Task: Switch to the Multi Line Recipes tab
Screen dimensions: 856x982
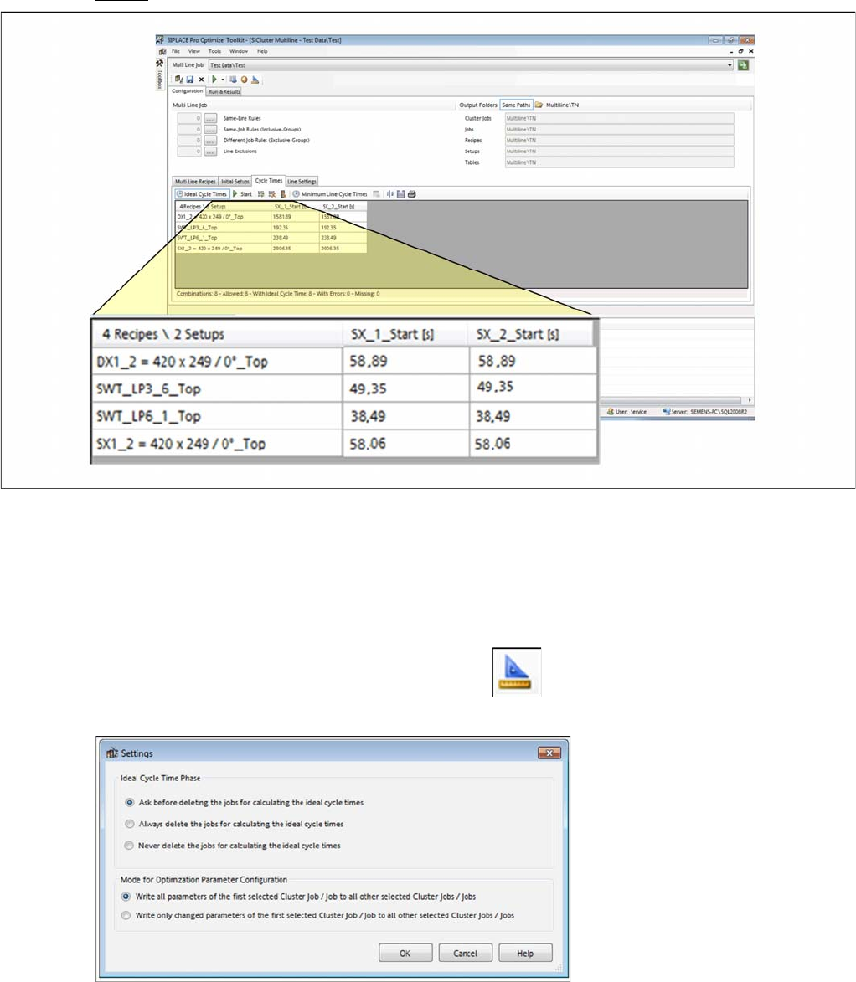Action: 195,182
